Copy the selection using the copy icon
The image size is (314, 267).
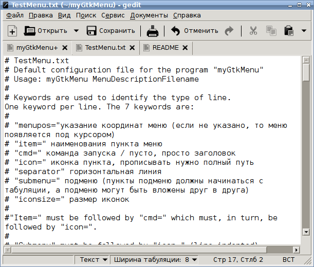click(271, 31)
